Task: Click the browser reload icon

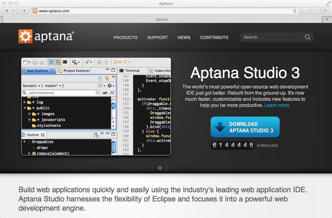Action: point(295,11)
